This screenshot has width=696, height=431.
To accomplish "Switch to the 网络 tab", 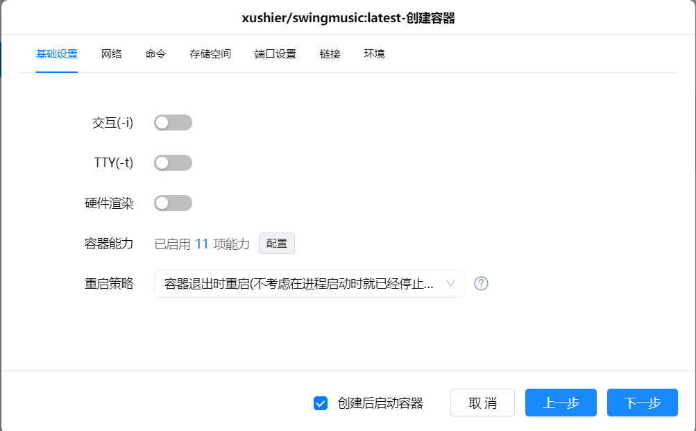I will (112, 54).
